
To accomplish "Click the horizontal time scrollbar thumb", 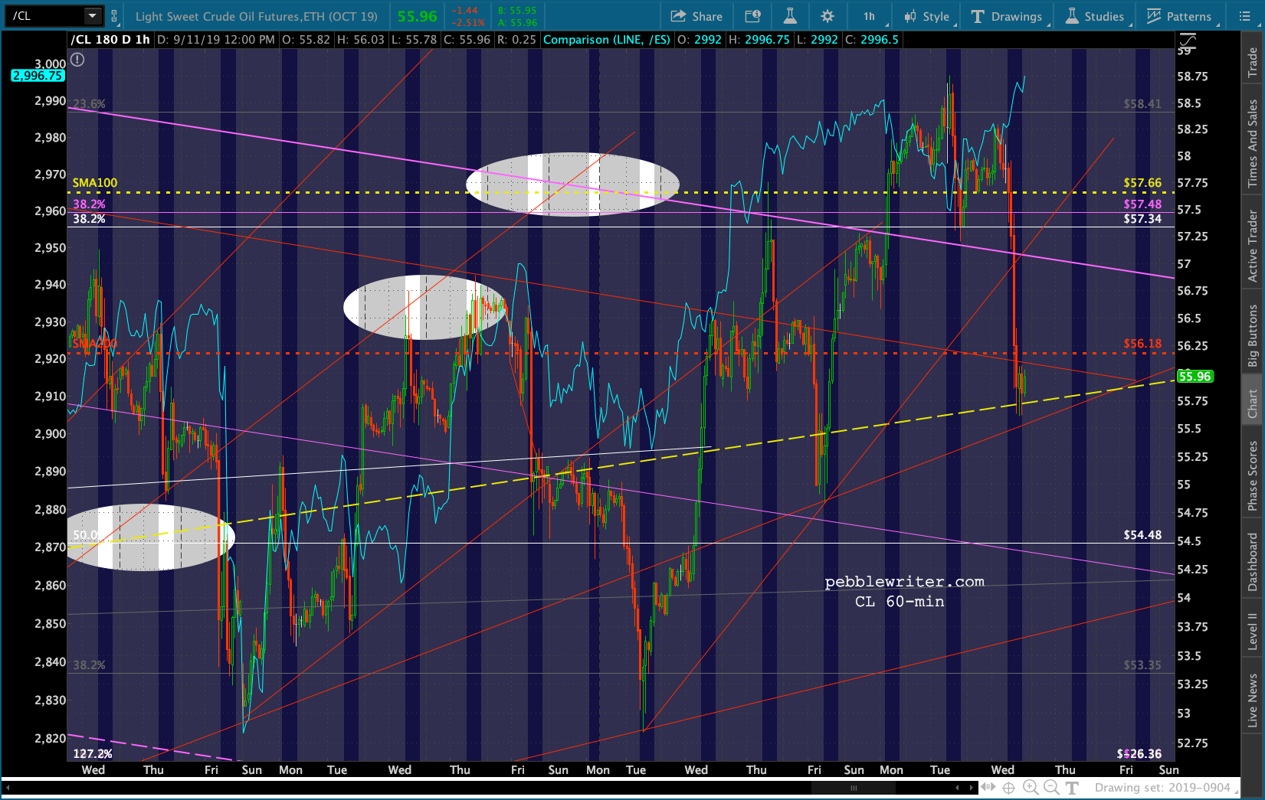I will (854, 788).
